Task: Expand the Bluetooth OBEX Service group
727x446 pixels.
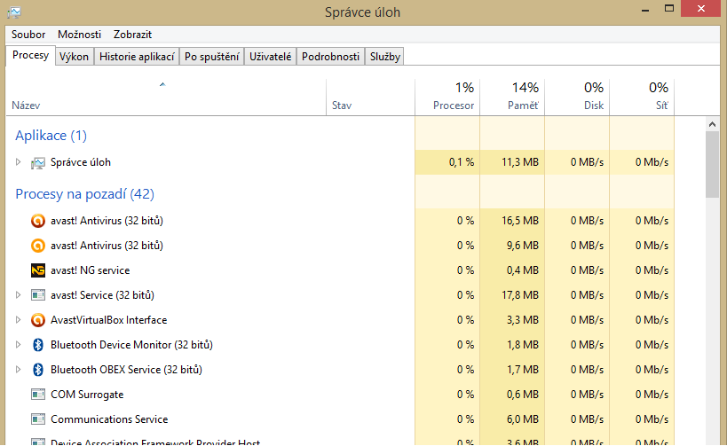Action: pyautogui.click(x=18, y=370)
